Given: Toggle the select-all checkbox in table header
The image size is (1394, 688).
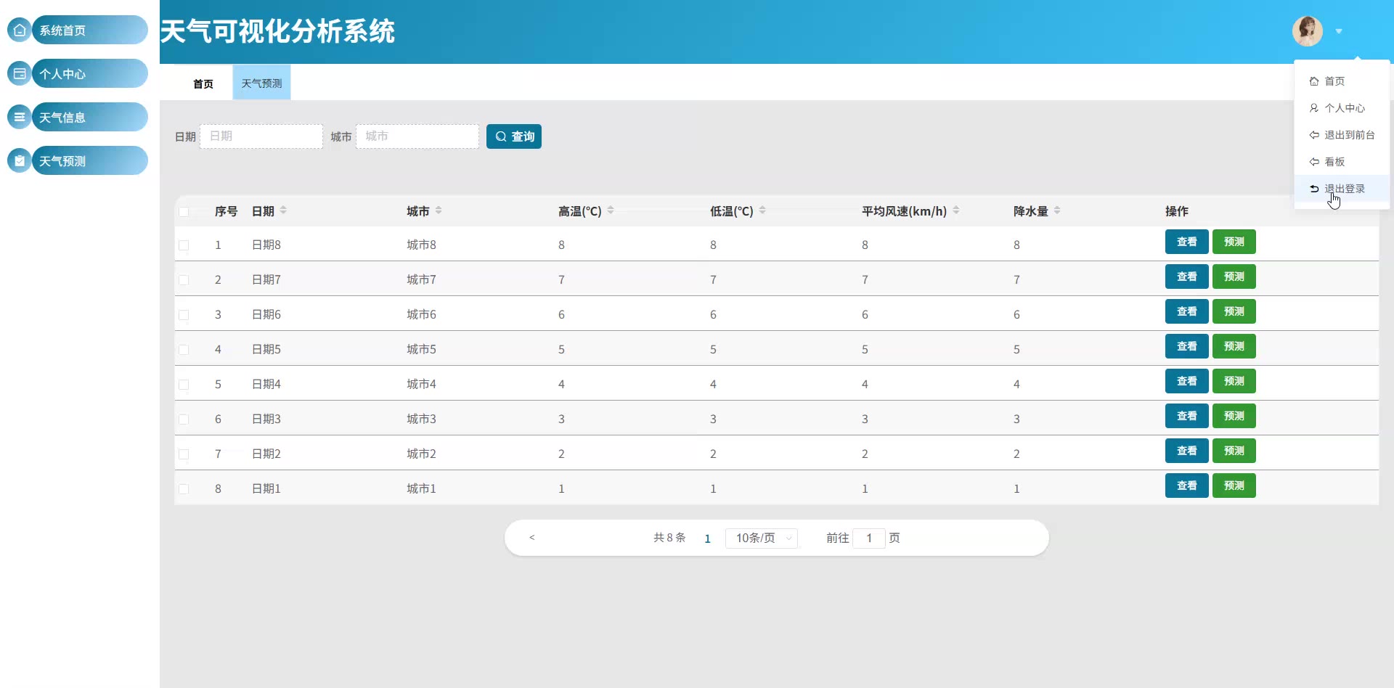Looking at the screenshot, I should pyautogui.click(x=184, y=212).
